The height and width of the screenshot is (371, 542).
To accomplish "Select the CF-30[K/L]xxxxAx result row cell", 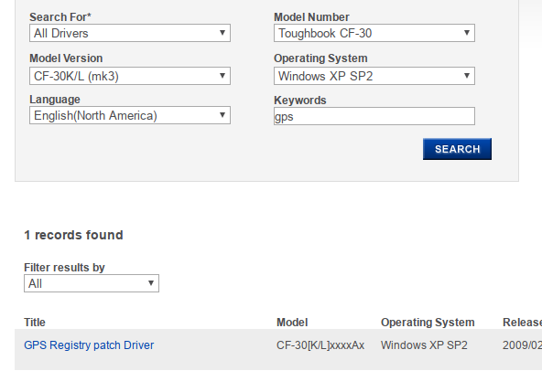I will pyautogui.click(x=320, y=345).
